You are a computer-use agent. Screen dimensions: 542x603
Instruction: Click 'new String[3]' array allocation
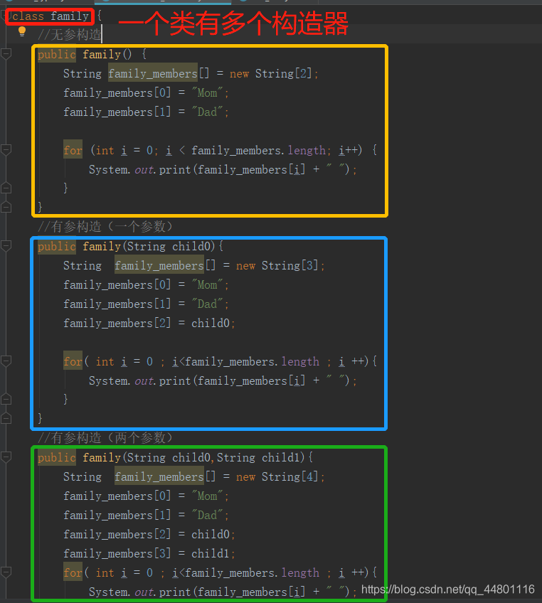[277, 265]
